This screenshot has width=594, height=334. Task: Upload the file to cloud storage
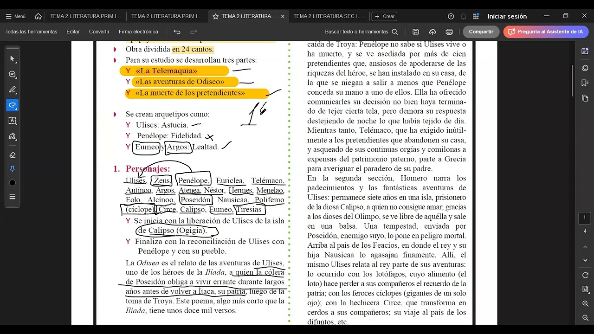pos(433,32)
